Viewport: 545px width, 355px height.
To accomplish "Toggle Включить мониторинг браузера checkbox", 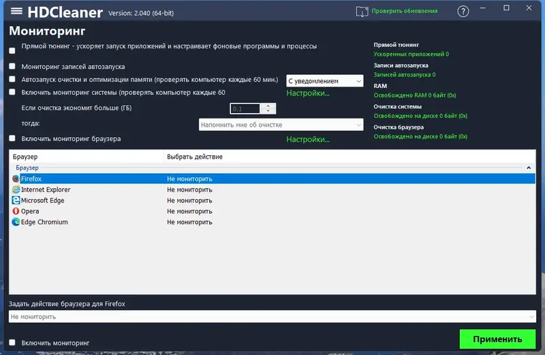I will click(12, 138).
